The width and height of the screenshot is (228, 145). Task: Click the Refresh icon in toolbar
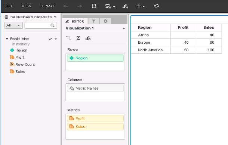[x=157, y=6]
